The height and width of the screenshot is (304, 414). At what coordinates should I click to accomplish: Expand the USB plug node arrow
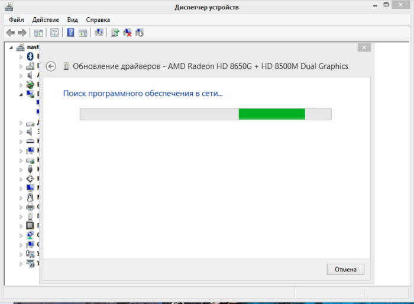click(x=21, y=169)
